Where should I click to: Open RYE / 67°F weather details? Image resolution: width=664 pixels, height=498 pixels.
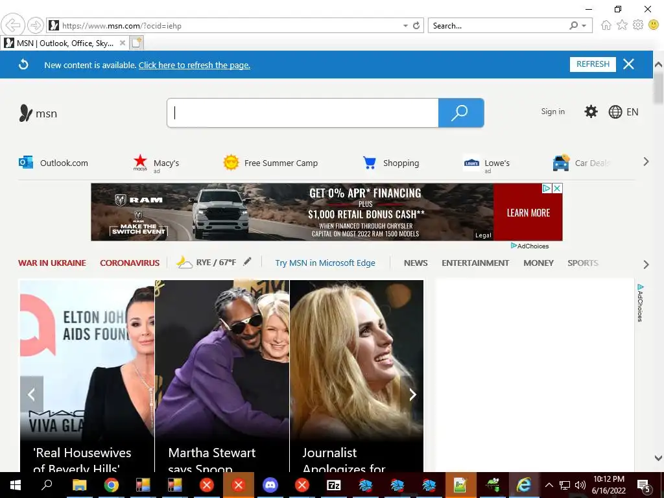coord(206,262)
